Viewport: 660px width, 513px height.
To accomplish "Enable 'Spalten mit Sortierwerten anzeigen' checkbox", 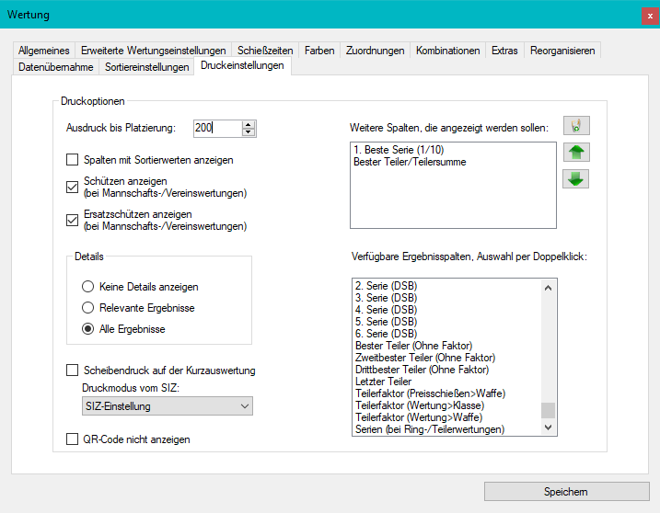I will pyautogui.click(x=73, y=160).
